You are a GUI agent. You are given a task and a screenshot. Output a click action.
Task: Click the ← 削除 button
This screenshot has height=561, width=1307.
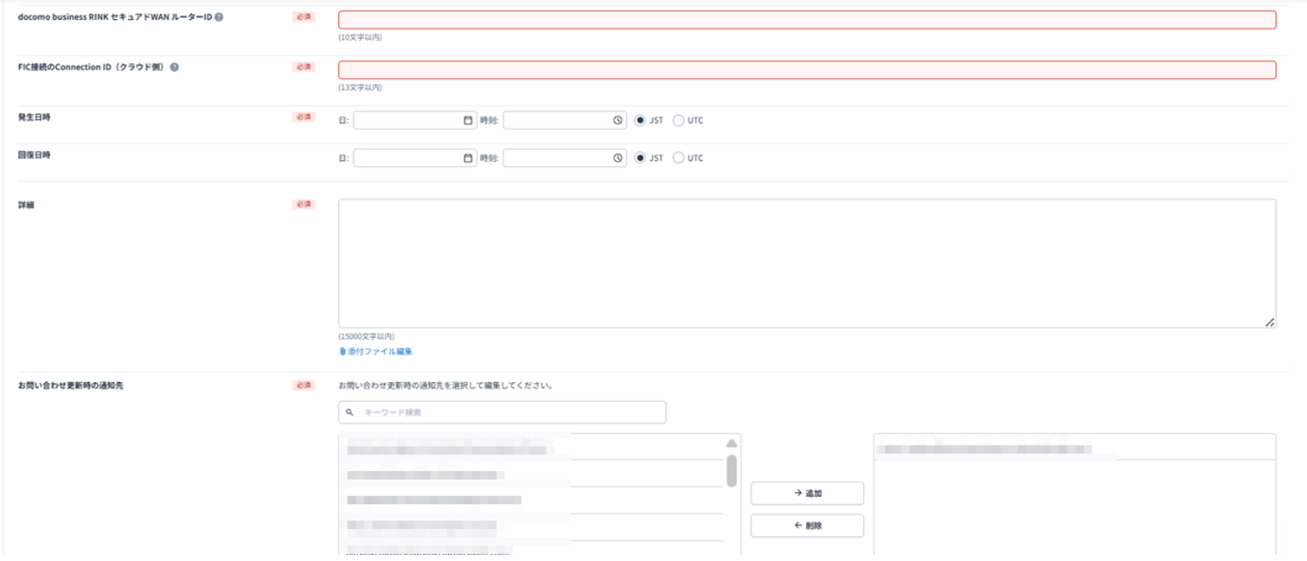point(807,526)
